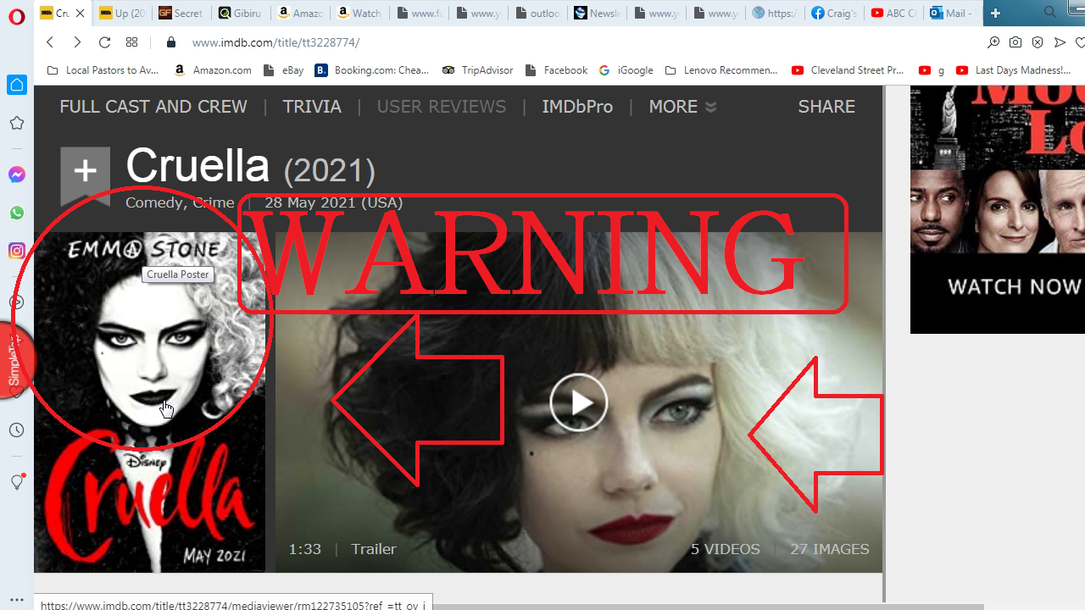Image resolution: width=1085 pixels, height=610 pixels.
Task: Add Cruella to Watchlist with plus ribbon
Action: [x=85, y=173]
